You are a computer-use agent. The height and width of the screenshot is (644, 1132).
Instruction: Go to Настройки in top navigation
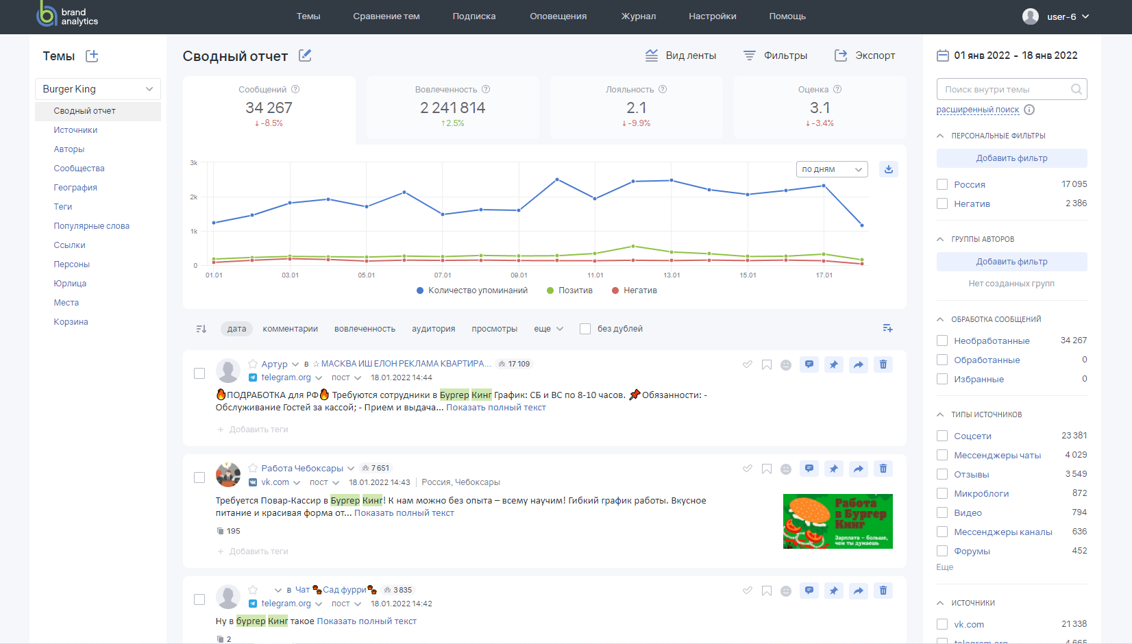(x=713, y=16)
